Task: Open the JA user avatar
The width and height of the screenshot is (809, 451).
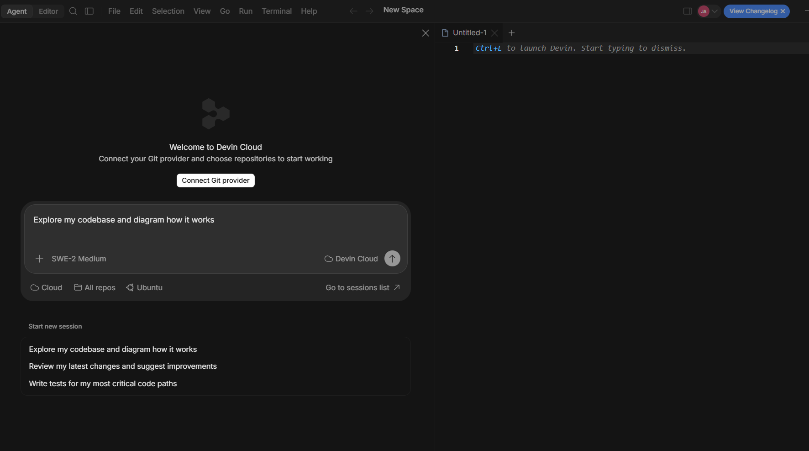Action: click(x=704, y=11)
